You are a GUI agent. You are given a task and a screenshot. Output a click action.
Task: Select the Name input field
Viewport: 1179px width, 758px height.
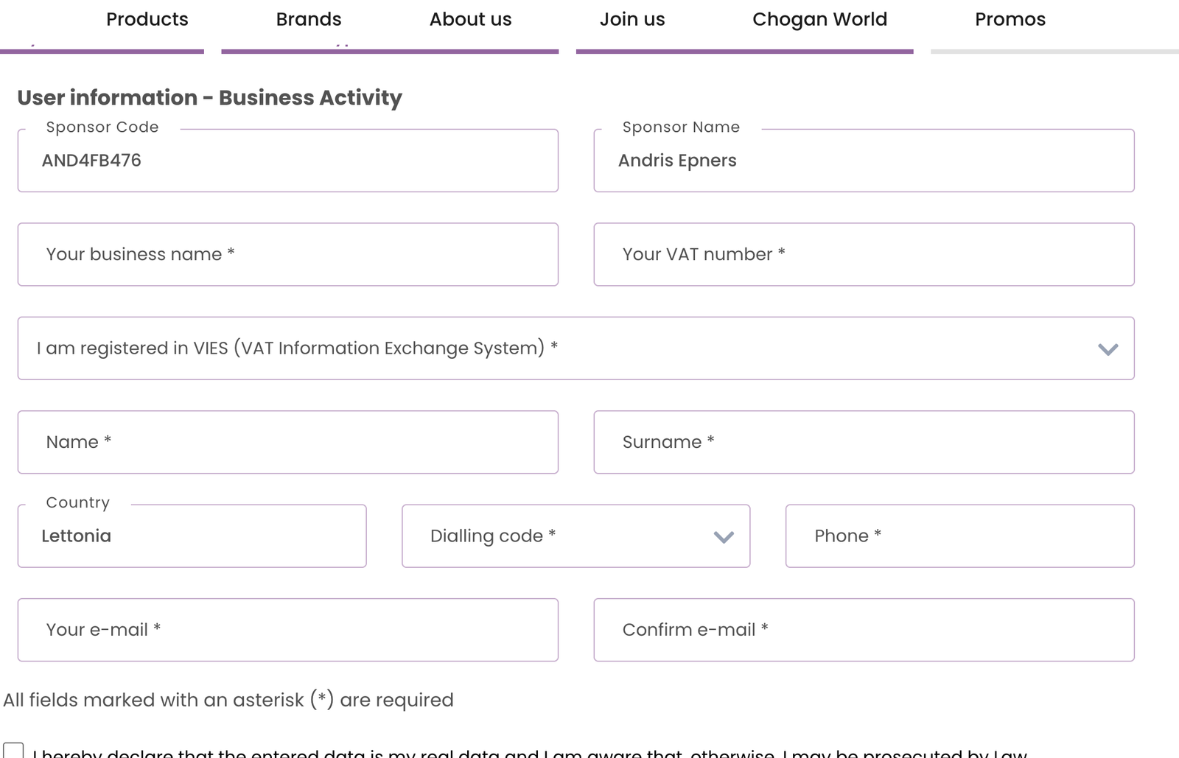click(x=288, y=442)
